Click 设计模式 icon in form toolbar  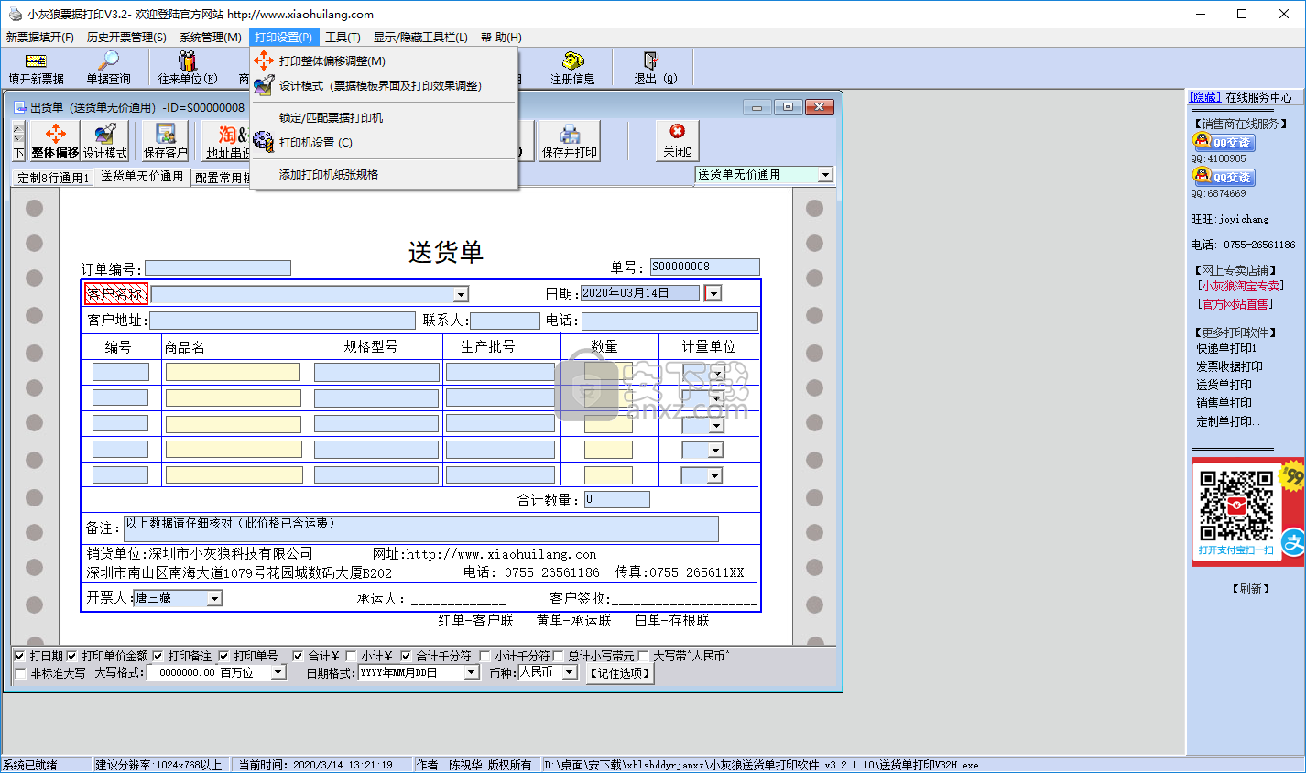coord(105,141)
